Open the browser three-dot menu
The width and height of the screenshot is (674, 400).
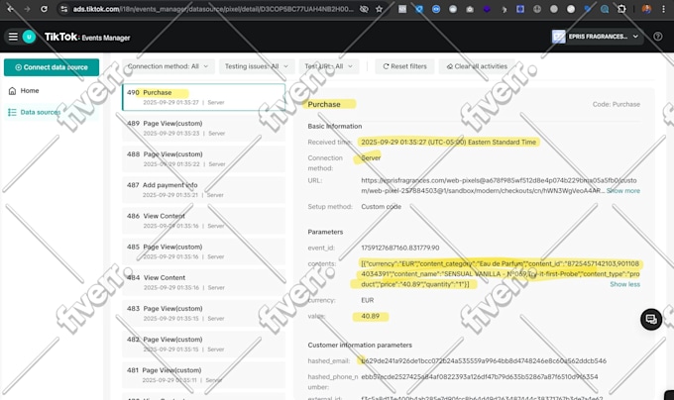point(663,9)
